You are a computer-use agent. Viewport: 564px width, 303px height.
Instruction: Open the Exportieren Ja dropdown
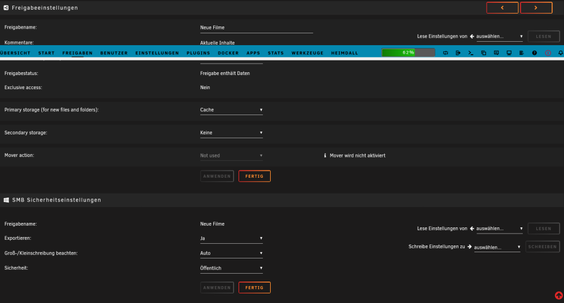pyautogui.click(x=231, y=239)
